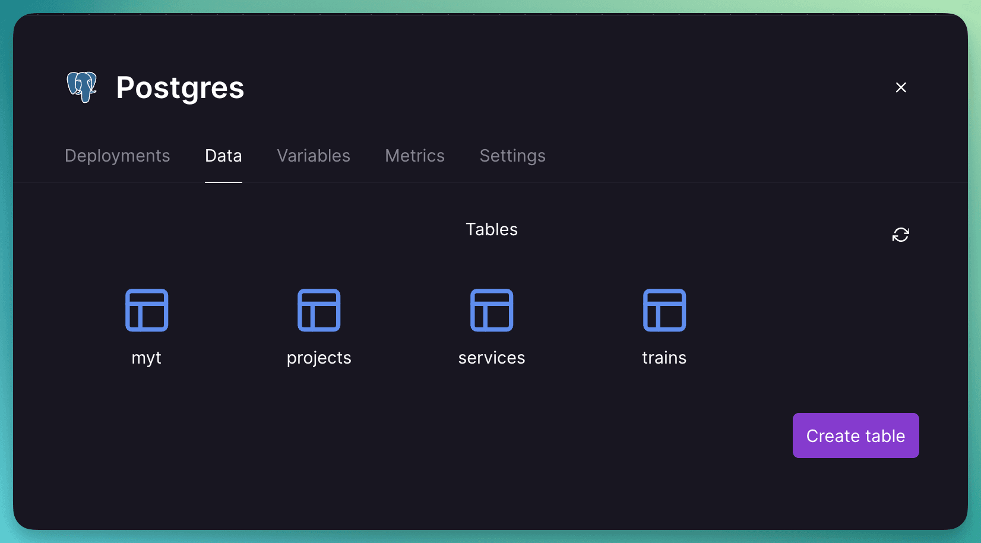The image size is (981, 543).
Task: Open the Variables tab
Action: pyautogui.click(x=314, y=156)
